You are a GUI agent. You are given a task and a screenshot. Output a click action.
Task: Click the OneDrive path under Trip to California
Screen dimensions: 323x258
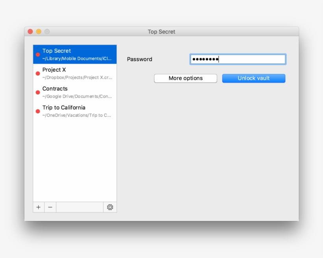click(77, 115)
